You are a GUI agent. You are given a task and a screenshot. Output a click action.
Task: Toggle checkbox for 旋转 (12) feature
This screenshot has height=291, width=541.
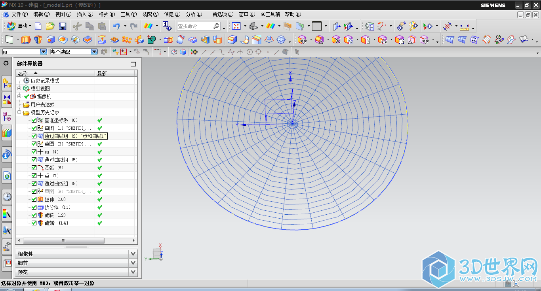coord(34,215)
